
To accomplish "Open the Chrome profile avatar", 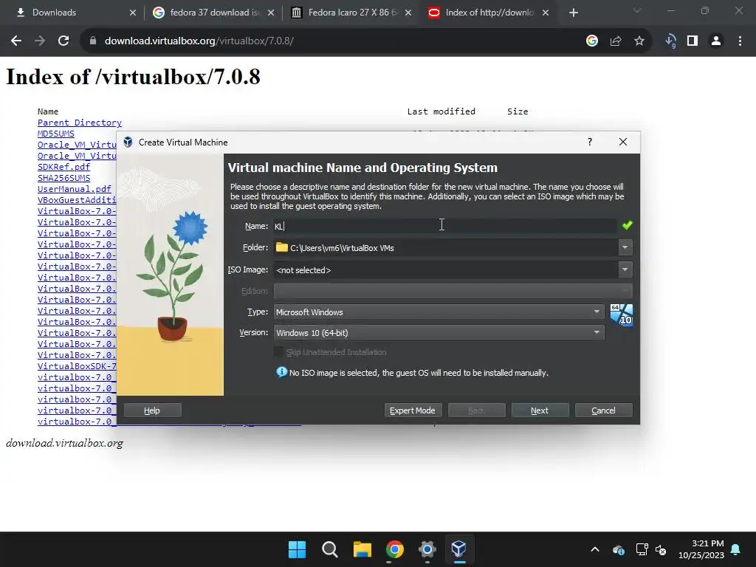I will point(716,41).
